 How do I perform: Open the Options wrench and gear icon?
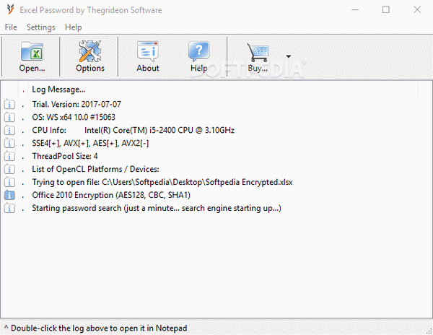[x=90, y=51]
